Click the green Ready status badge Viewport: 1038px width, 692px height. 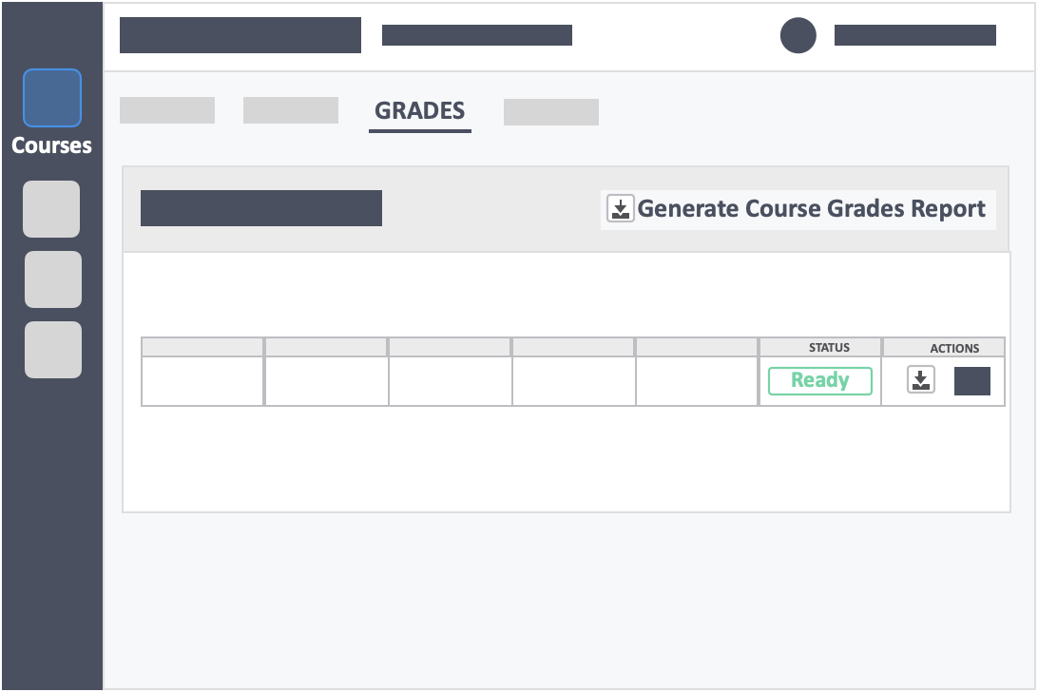click(819, 381)
